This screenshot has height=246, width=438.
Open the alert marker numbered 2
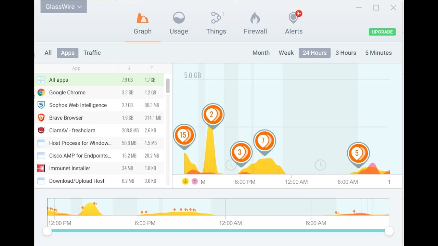[x=213, y=115]
